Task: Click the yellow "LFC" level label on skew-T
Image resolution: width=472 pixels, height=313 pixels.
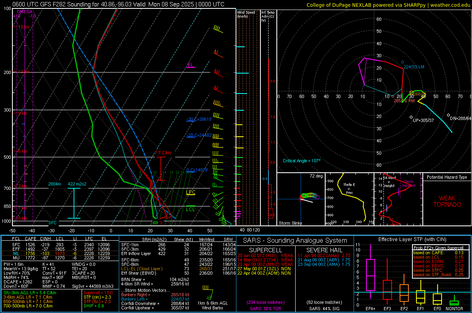Action: coord(190,192)
